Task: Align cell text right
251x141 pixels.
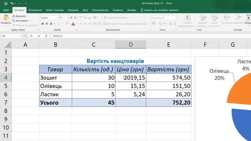Action: pos(90,24)
